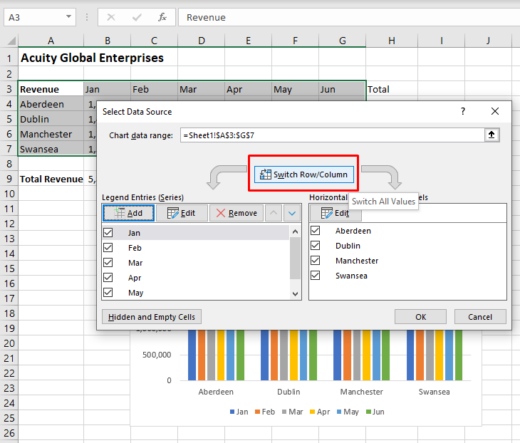Click the Name Box showing A3
520x443 pixels.
click(x=35, y=17)
